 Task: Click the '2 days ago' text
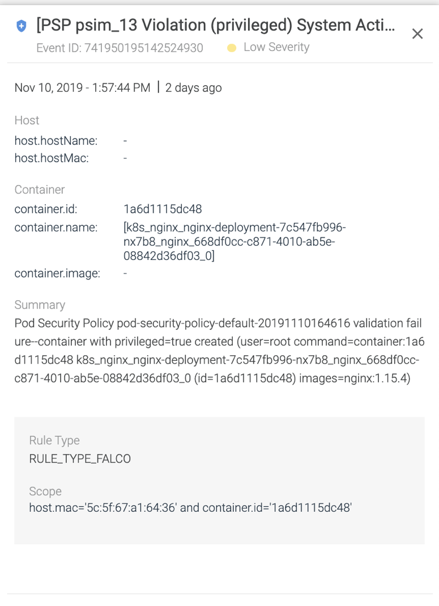[x=194, y=88]
